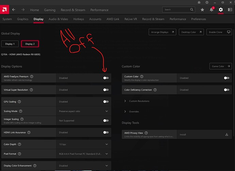235x171 pixels.
Task: Open the Scaling Mode dropdown
Action: pyautogui.click(x=107, y=111)
